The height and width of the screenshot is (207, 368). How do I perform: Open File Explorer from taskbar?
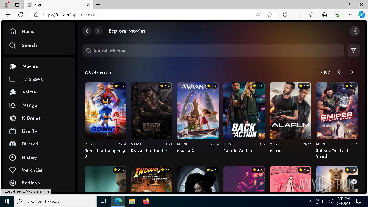[x=132, y=201]
